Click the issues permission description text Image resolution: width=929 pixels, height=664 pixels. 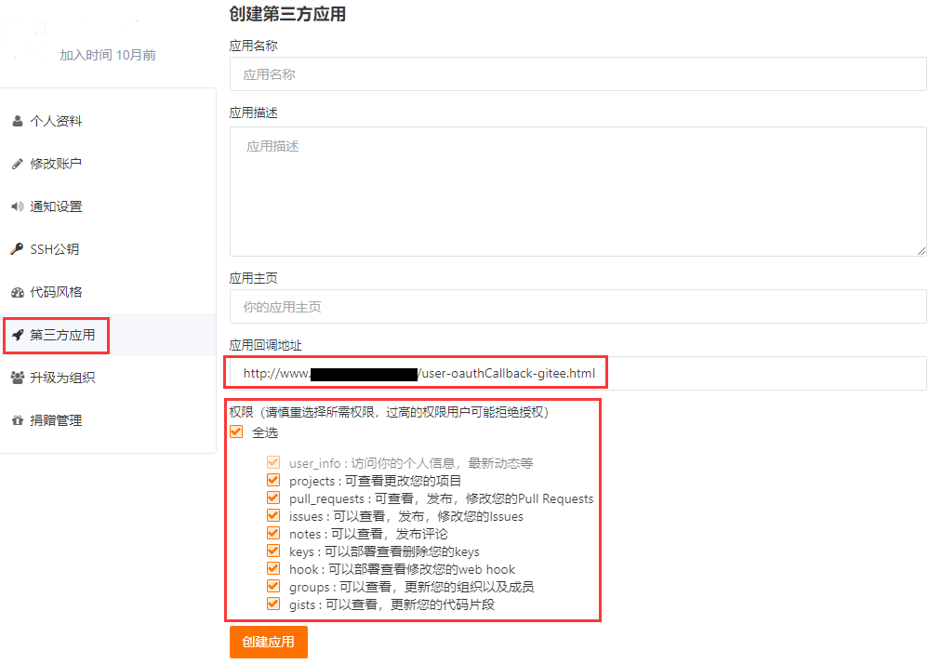406,516
